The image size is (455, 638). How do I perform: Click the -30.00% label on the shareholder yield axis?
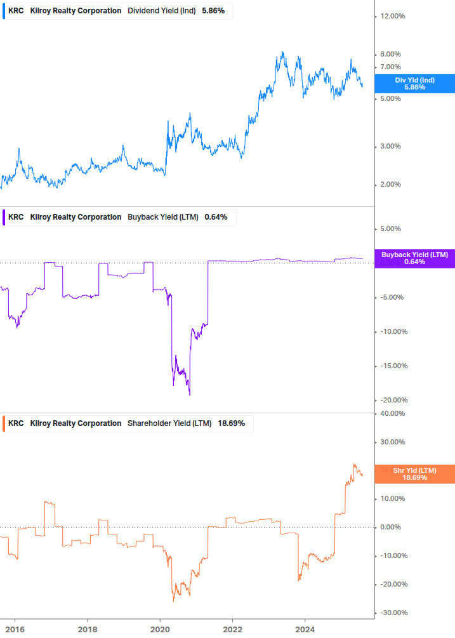(394, 613)
